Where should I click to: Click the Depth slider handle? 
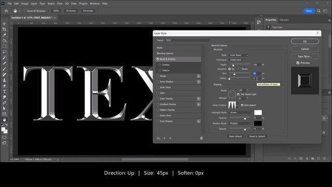pos(233,65)
